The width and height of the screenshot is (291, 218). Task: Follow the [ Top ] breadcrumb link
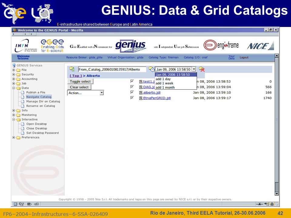(x=76, y=76)
